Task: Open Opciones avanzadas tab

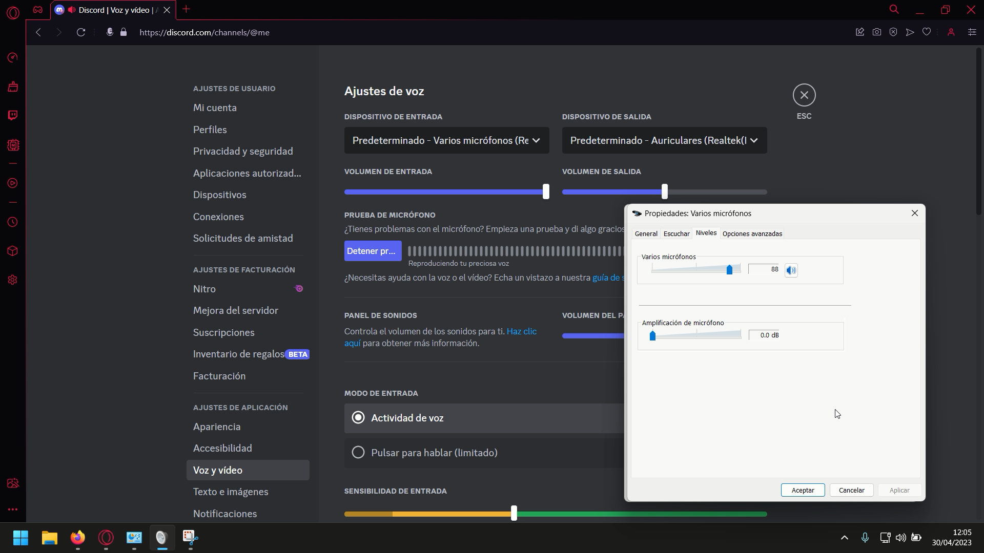Action: click(752, 233)
